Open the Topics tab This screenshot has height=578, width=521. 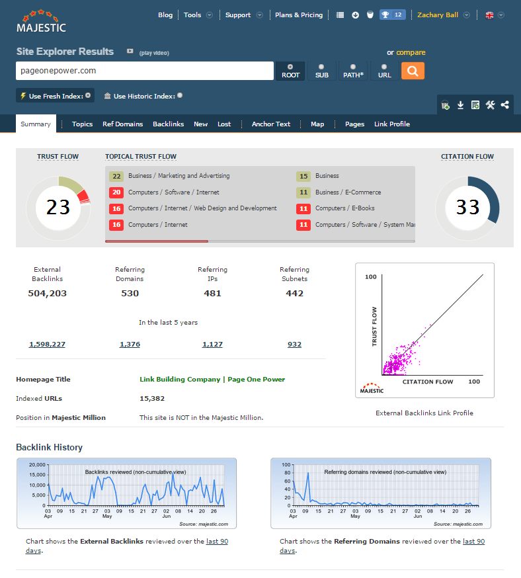click(x=82, y=124)
